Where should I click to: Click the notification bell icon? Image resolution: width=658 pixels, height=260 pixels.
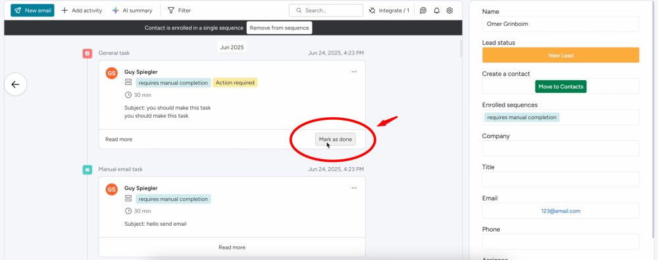pos(436,11)
